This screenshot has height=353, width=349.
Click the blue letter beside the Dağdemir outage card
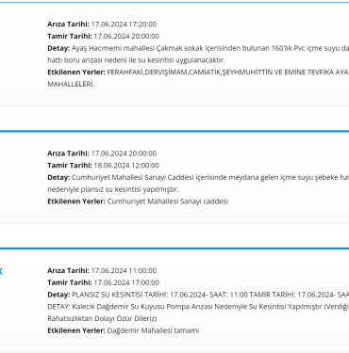(x=1, y=271)
